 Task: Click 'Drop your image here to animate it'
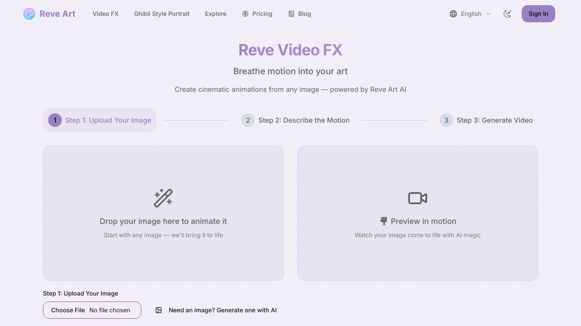163,221
